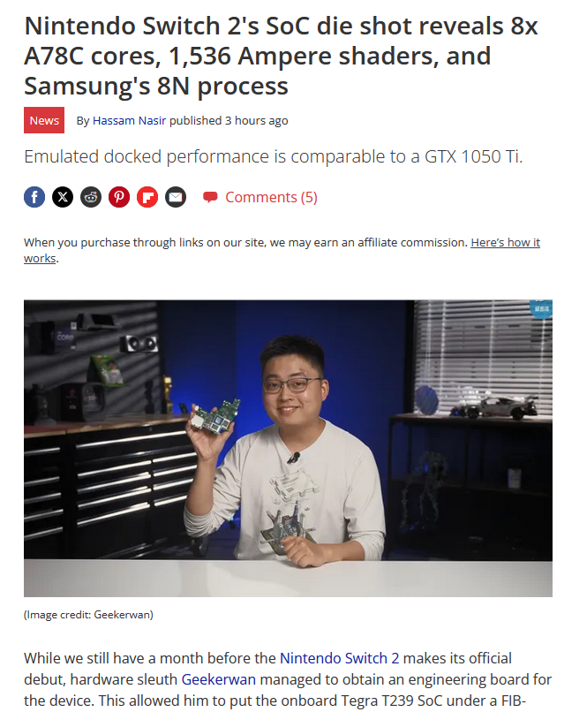Click the watermark badge on photo corner
The image size is (579, 712).
click(541, 309)
